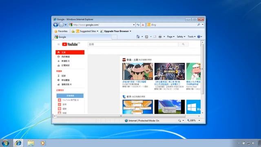Open the Suggested Sites link
This screenshot has width=261, height=147.
[87, 31]
